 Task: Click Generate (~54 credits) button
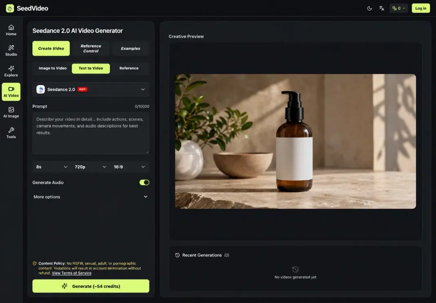tap(91, 286)
